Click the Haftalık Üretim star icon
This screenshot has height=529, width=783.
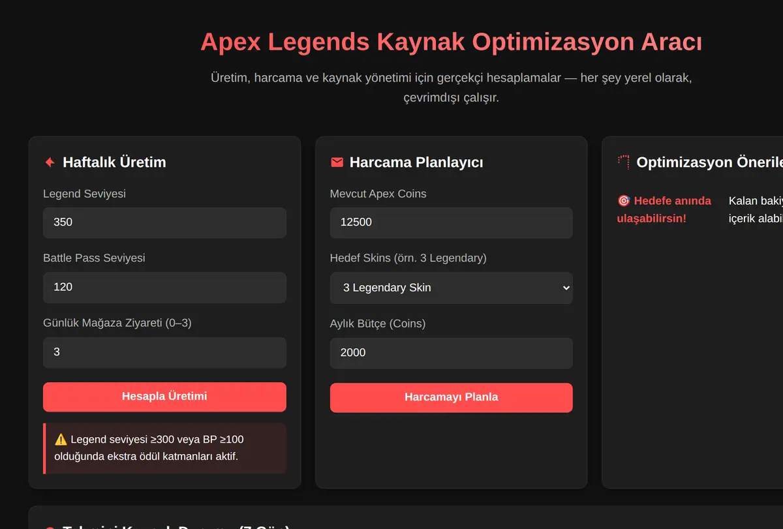[x=50, y=162]
